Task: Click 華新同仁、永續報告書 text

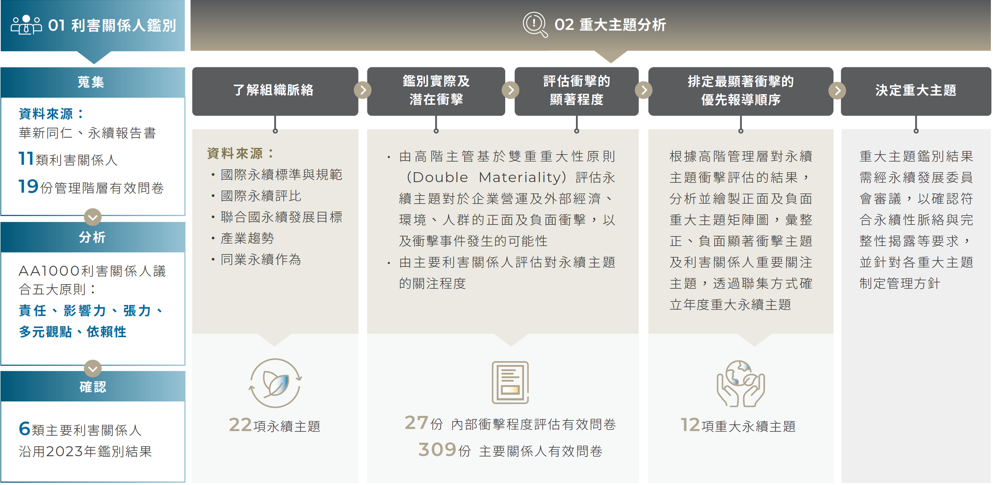Action: pos(87,133)
